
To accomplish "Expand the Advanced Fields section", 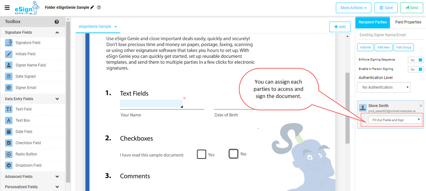I will 32,177.
